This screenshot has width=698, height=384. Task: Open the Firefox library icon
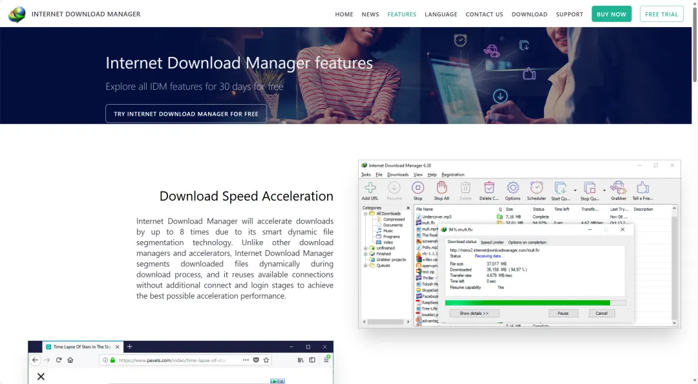(301, 360)
